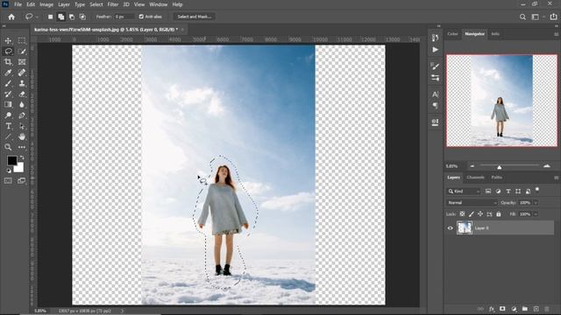The width and height of the screenshot is (561, 315).
Task: Select the Eyedropper tool
Action: [x=8, y=73]
